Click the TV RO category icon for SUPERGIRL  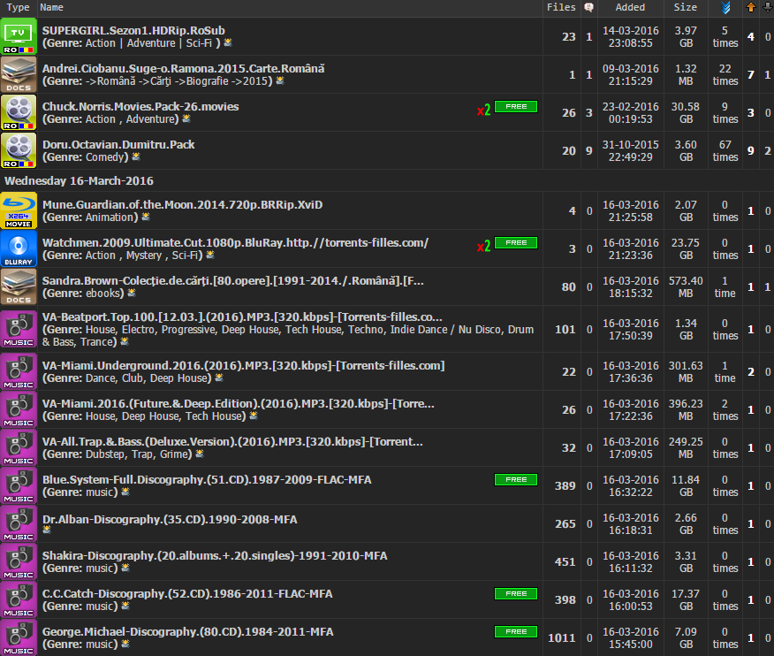[19, 36]
